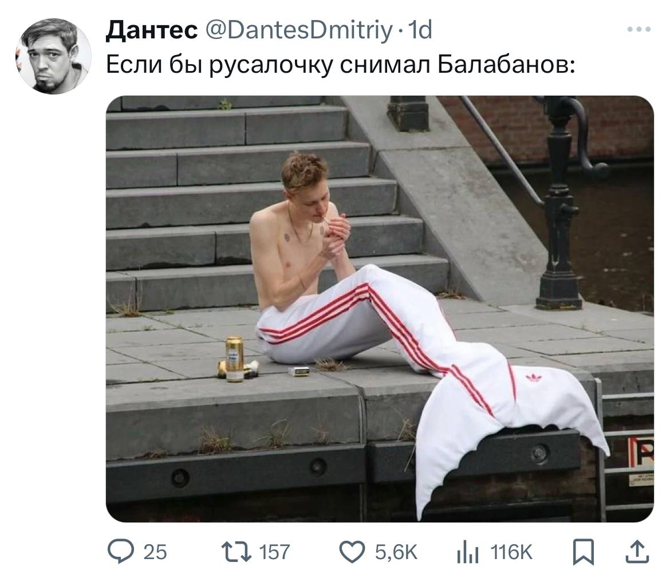This screenshot has height=582, width=670.
Task: Show the 5,6K likes count
Action: click(396, 552)
